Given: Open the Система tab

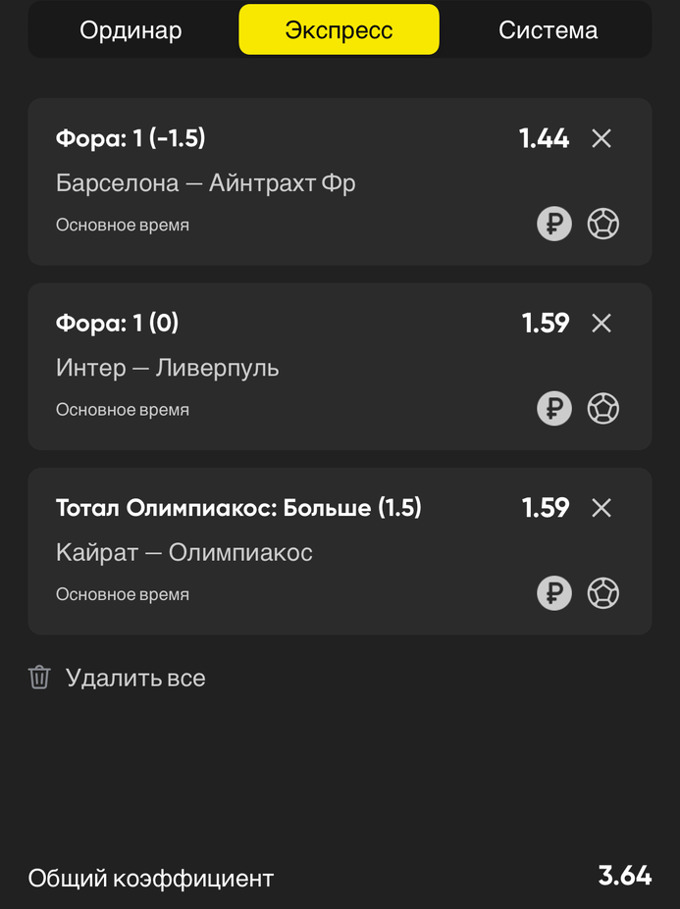Looking at the screenshot, I should 548,30.
